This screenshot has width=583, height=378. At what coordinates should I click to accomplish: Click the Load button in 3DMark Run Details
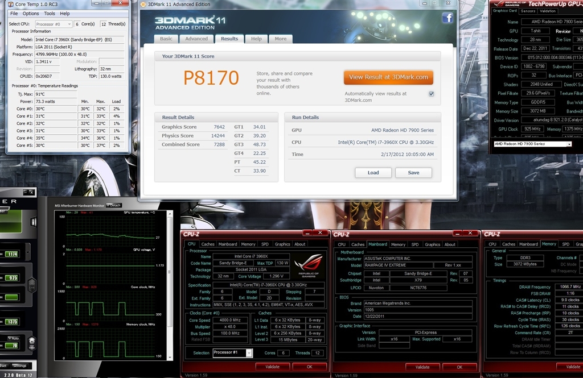tap(373, 173)
